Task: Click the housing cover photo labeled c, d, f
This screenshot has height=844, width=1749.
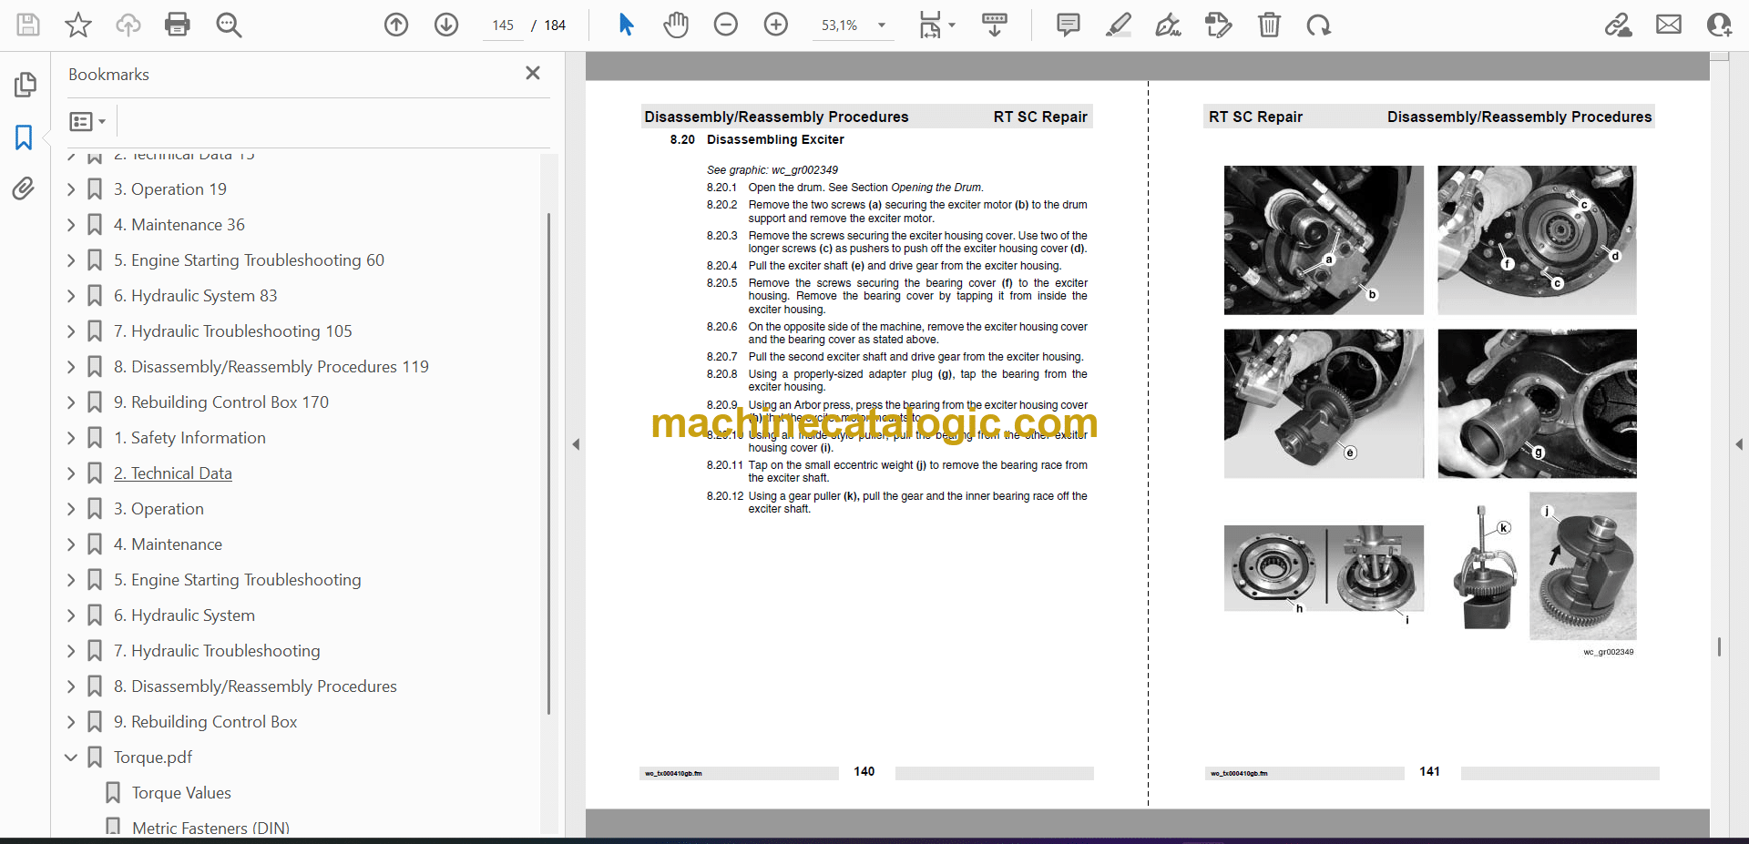Action: point(1537,240)
